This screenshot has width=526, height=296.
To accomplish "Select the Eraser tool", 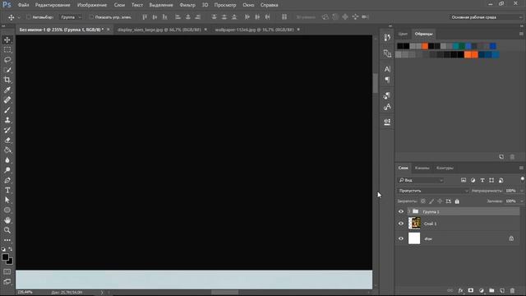I will [7, 141].
